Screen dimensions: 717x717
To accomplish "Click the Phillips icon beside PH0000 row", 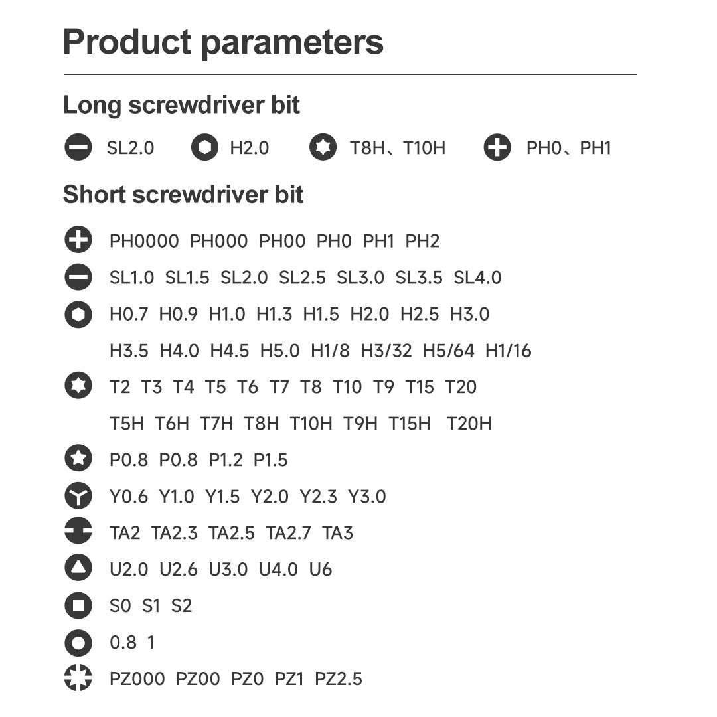I will [78, 240].
